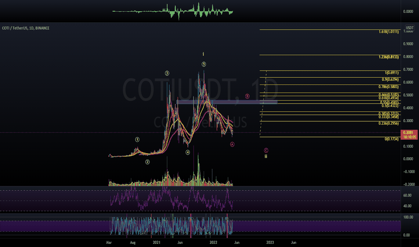Select the circled 1 wave label
The height and width of the screenshot is (247, 419).
point(137,139)
